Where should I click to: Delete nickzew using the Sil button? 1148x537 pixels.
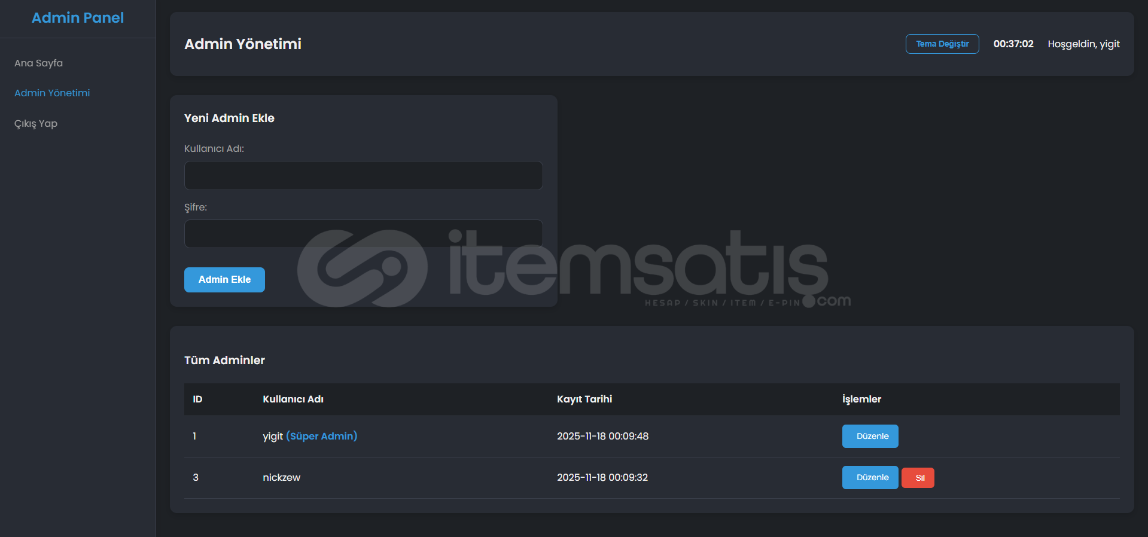[918, 478]
